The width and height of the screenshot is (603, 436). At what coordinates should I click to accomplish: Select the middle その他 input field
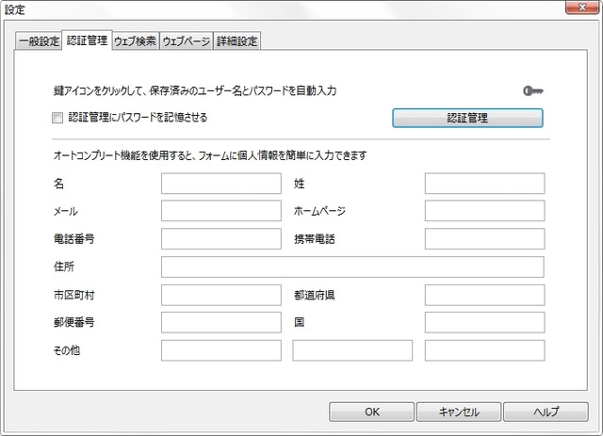pyautogui.click(x=352, y=350)
